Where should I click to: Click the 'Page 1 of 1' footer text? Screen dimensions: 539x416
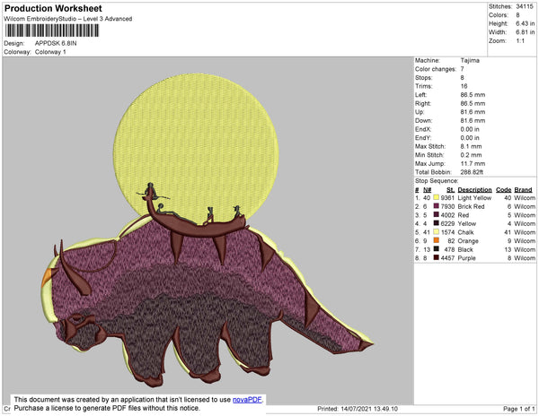coord(519,409)
